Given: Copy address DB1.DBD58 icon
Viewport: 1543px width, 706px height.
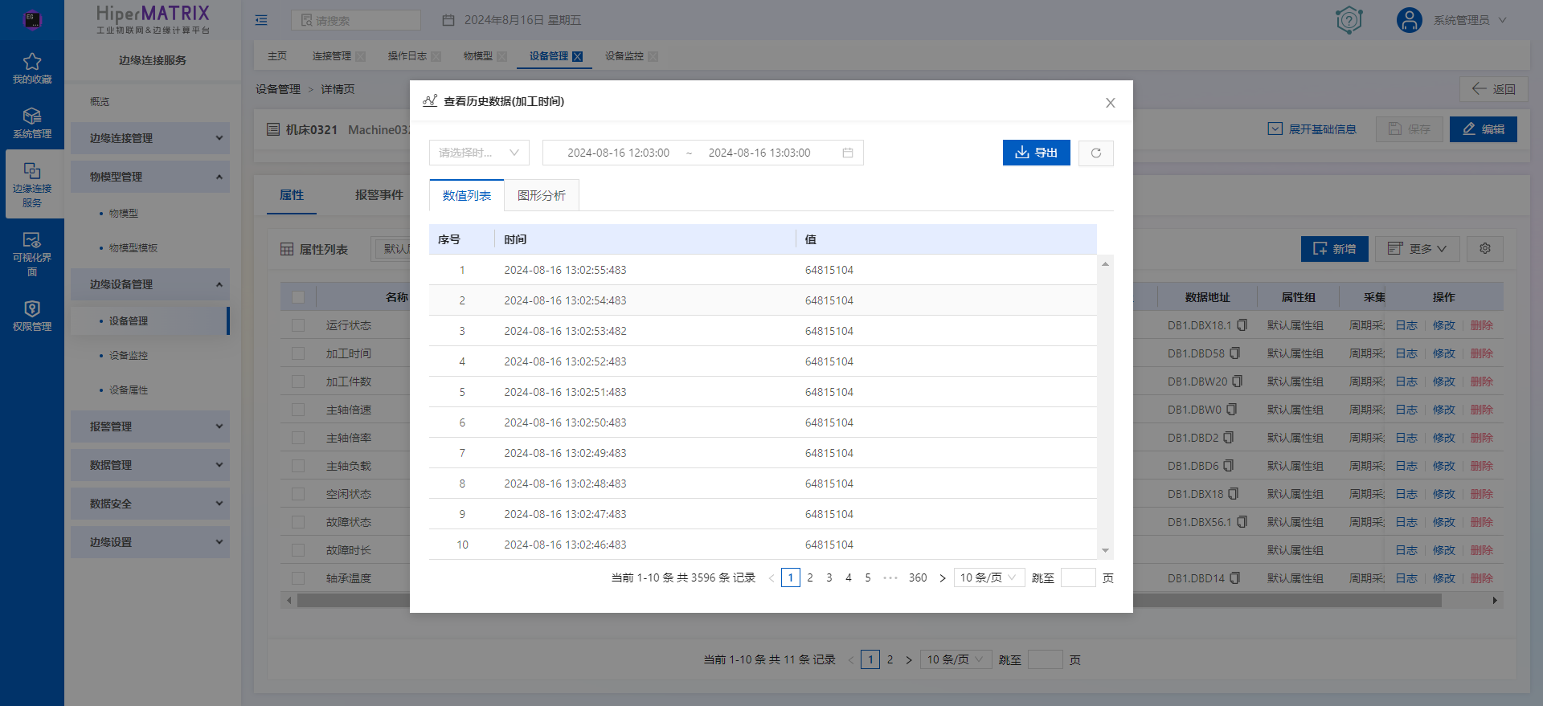Looking at the screenshot, I should 1235,353.
